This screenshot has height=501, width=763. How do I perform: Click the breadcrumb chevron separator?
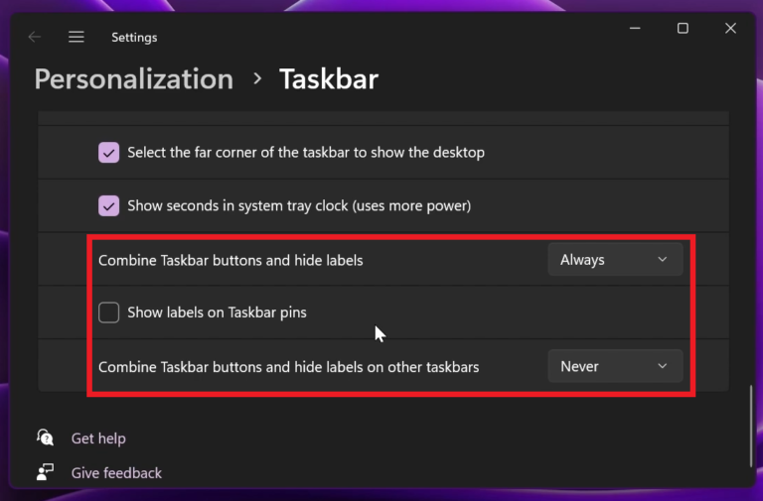[257, 78]
